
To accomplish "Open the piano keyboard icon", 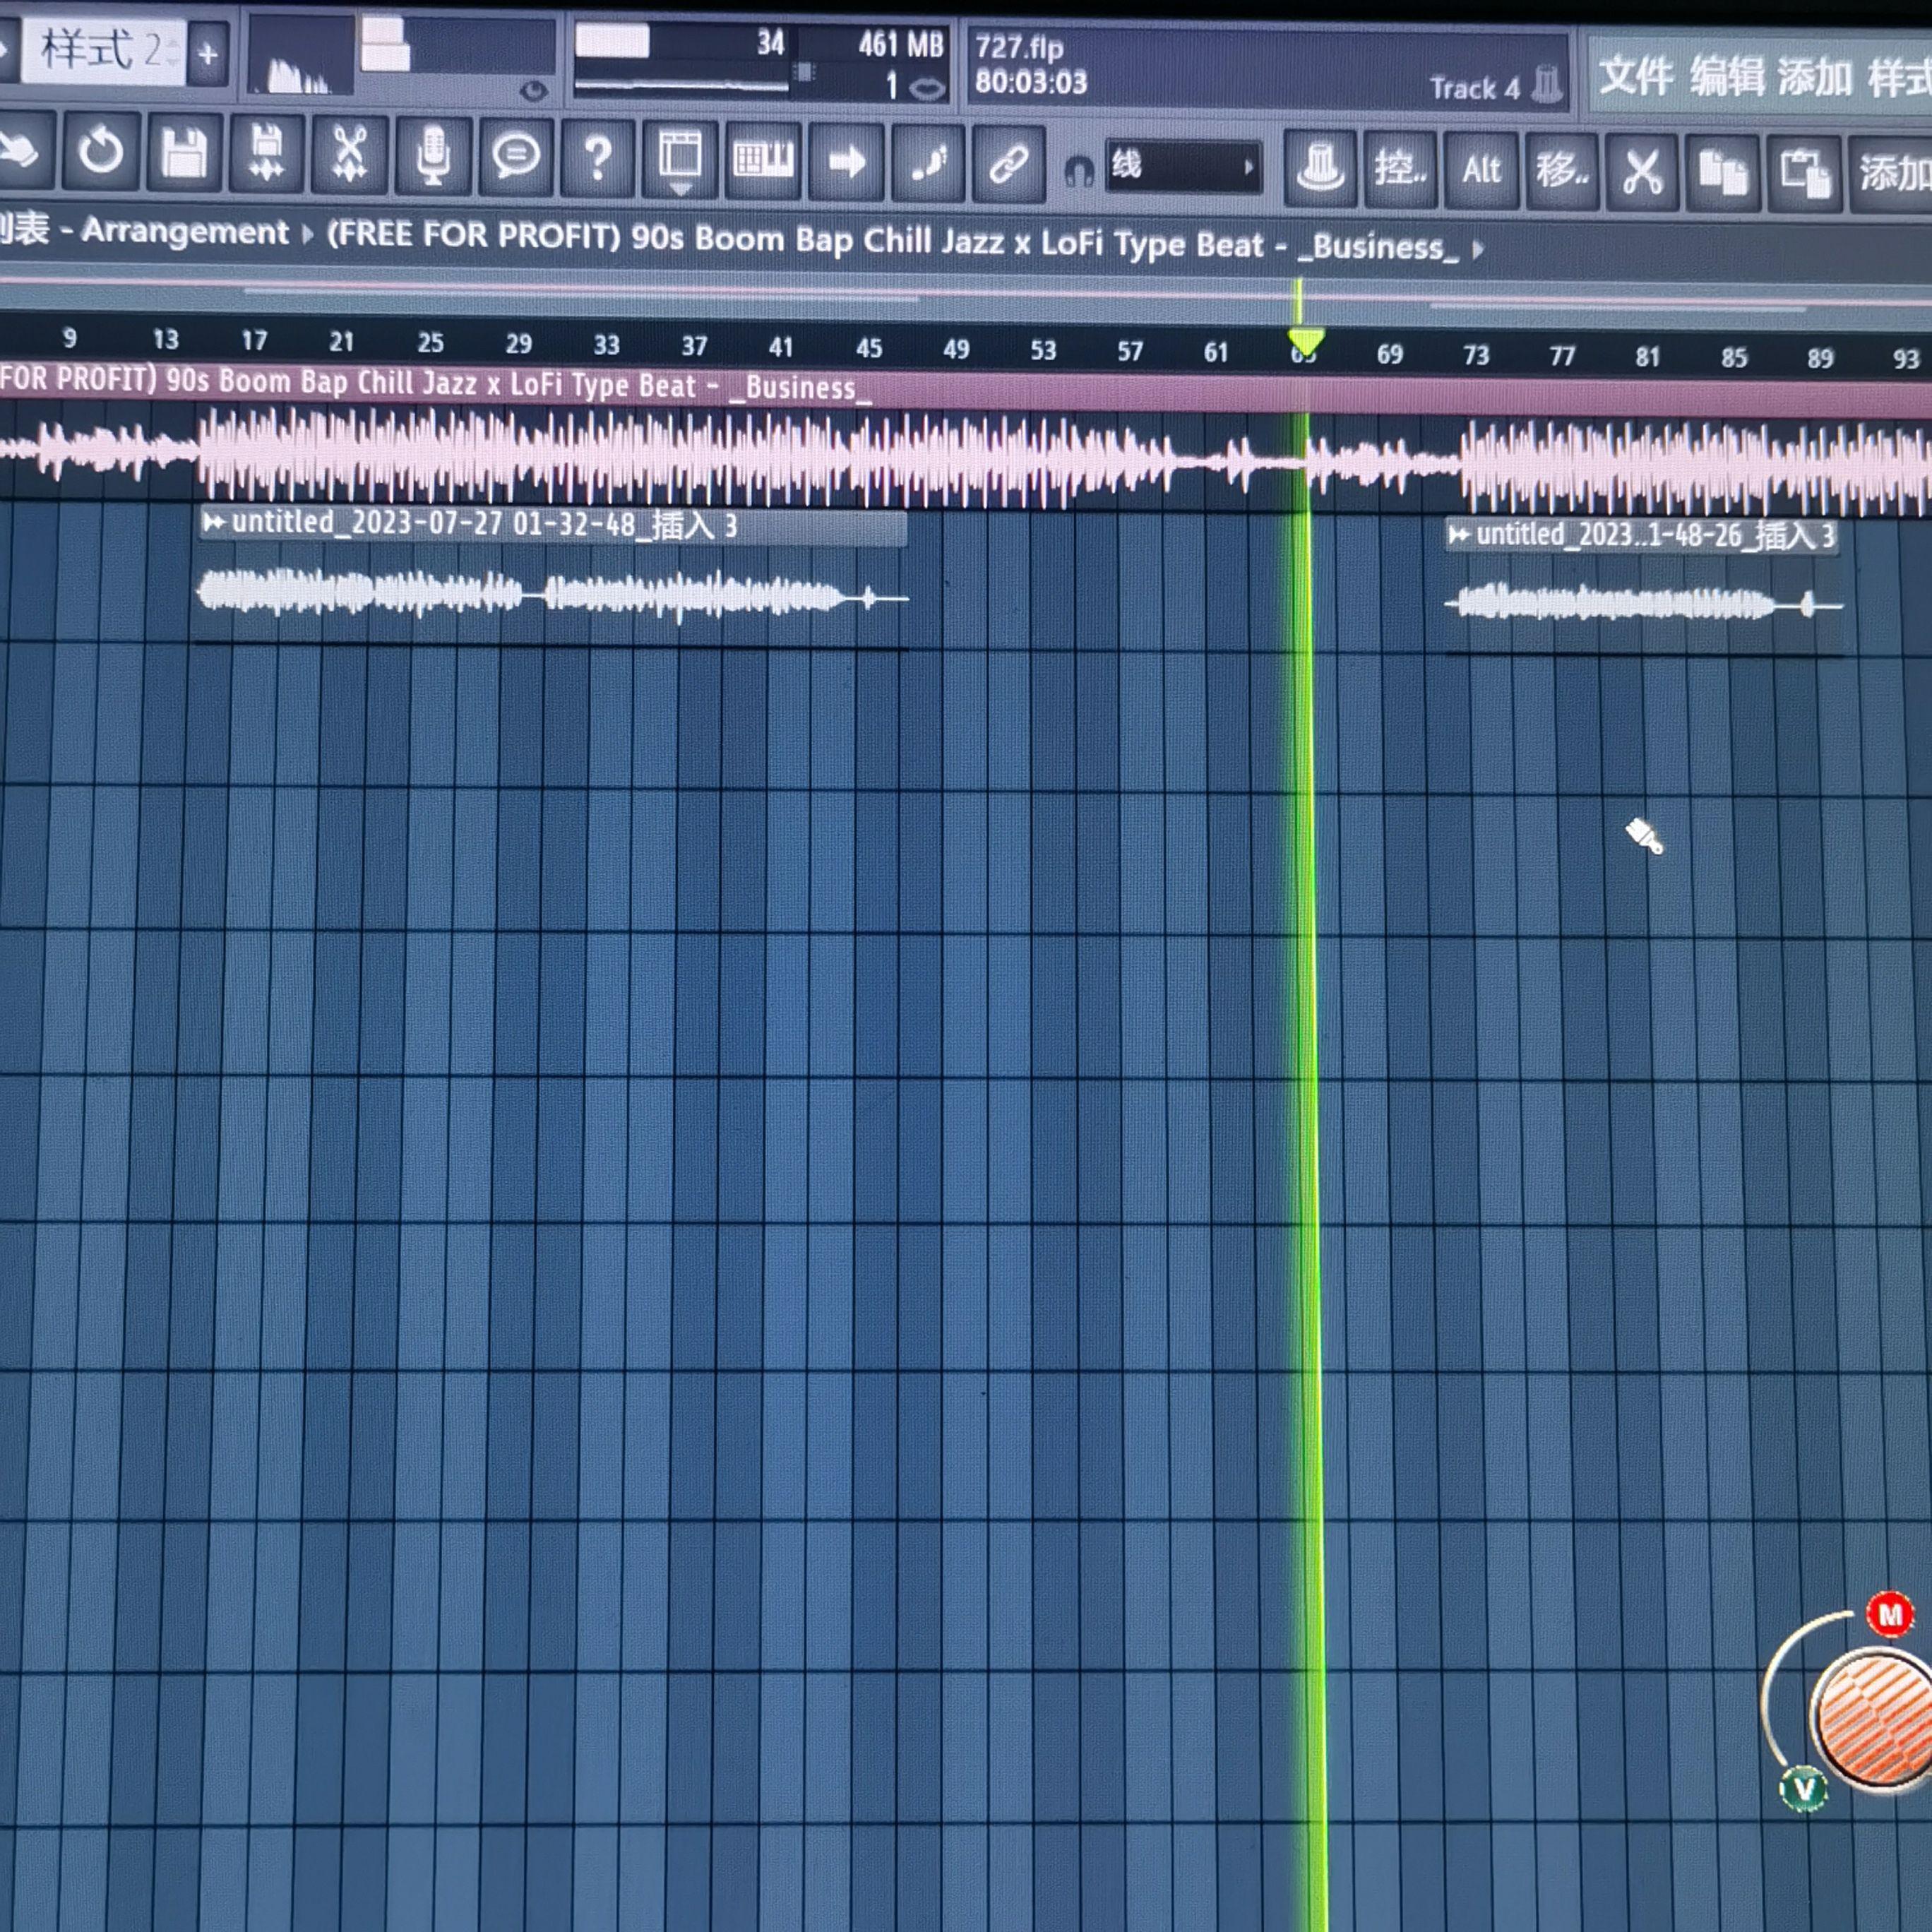I will 763,160.
